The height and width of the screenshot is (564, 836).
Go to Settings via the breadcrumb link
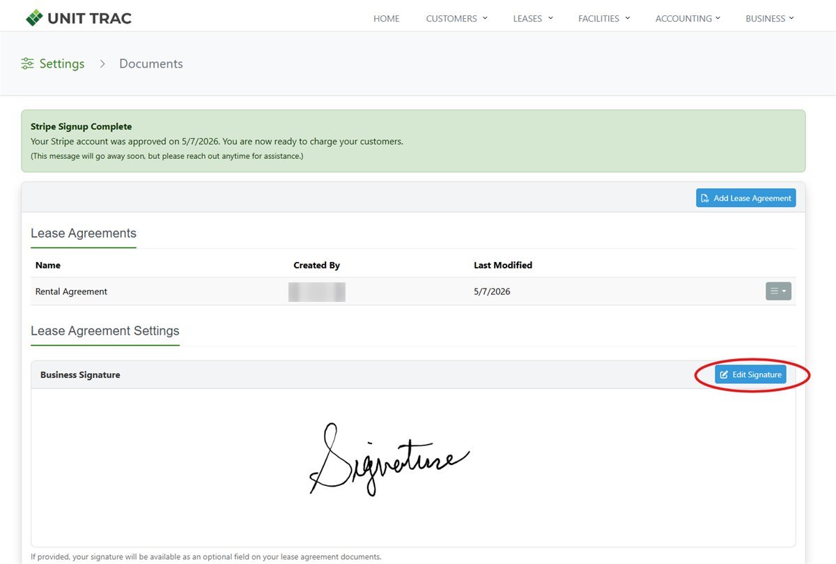pyautogui.click(x=62, y=64)
